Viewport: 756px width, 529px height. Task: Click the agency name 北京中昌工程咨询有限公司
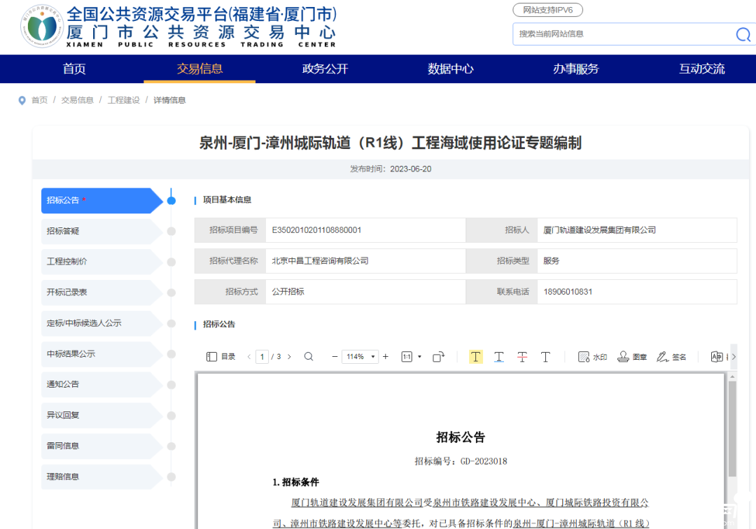(320, 260)
